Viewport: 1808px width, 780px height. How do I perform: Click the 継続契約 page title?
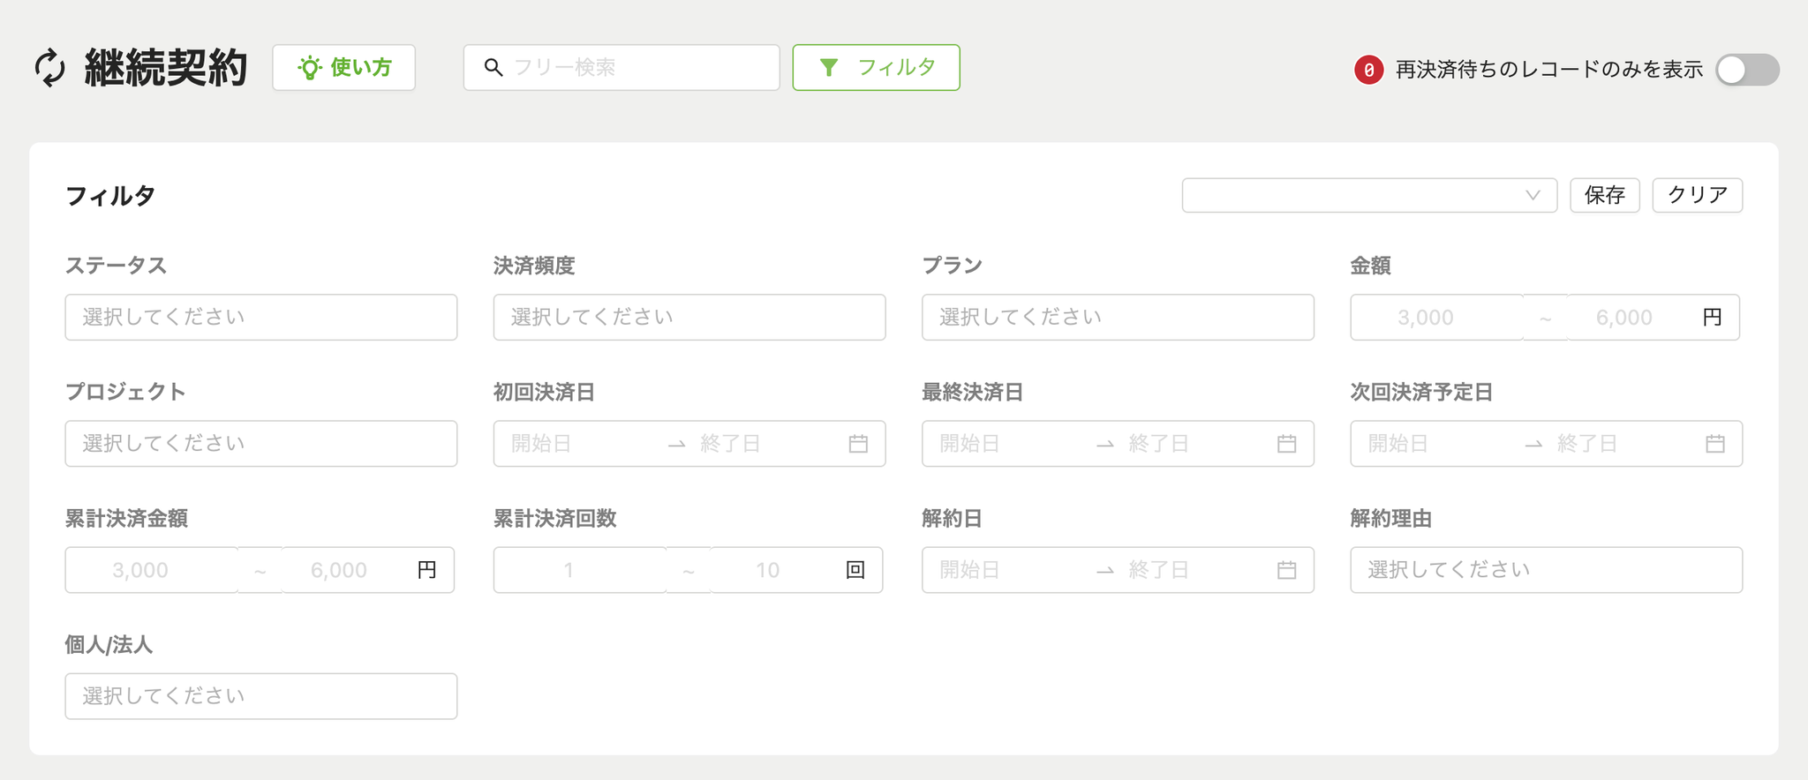tap(166, 68)
